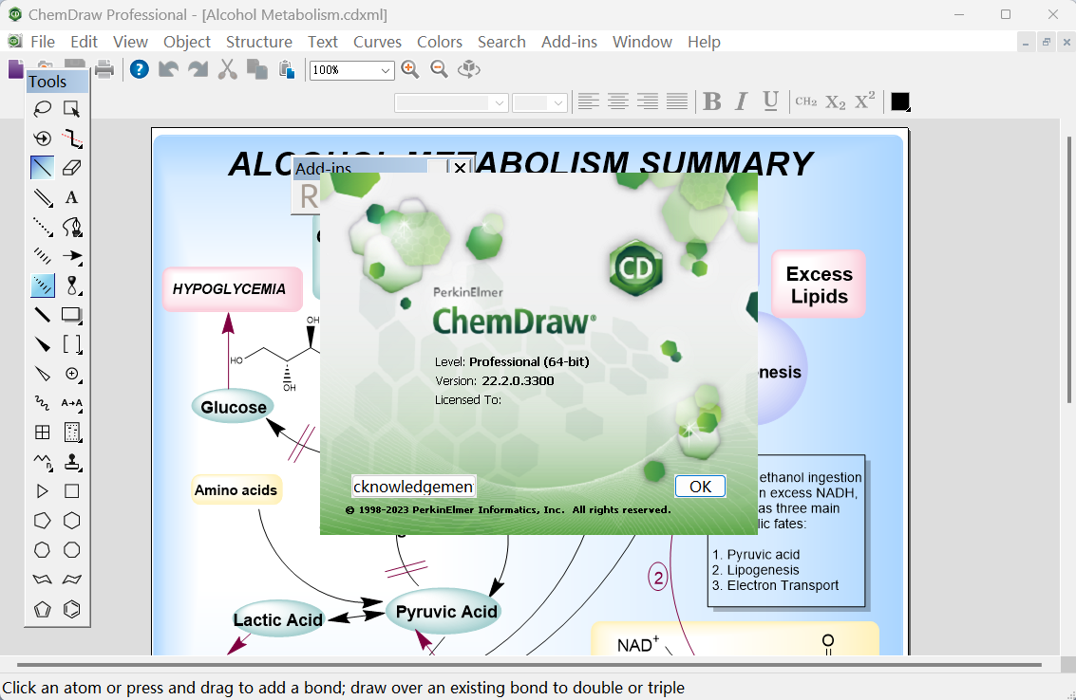Open the Add-ins menu
The height and width of the screenshot is (700, 1076).
coord(569,42)
